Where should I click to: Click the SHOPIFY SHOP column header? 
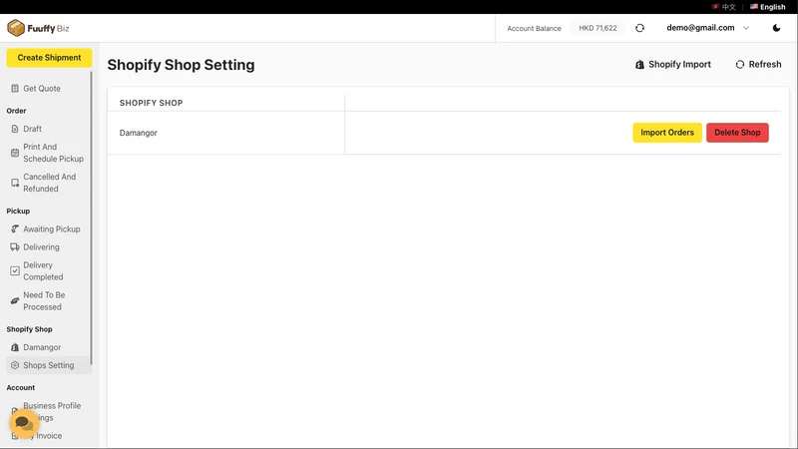coord(152,103)
